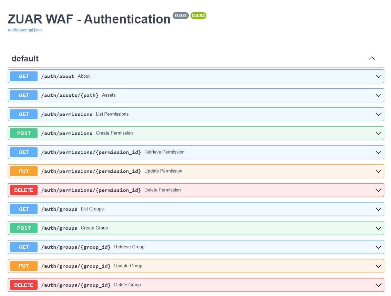Expand the Delete Permission row chevron
The width and height of the screenshot is (391, 296).
(378, 190)
